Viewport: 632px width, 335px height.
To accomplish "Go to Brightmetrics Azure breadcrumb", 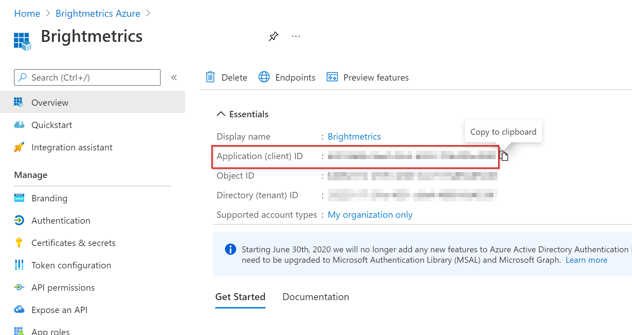I will [x=98, y=13].
